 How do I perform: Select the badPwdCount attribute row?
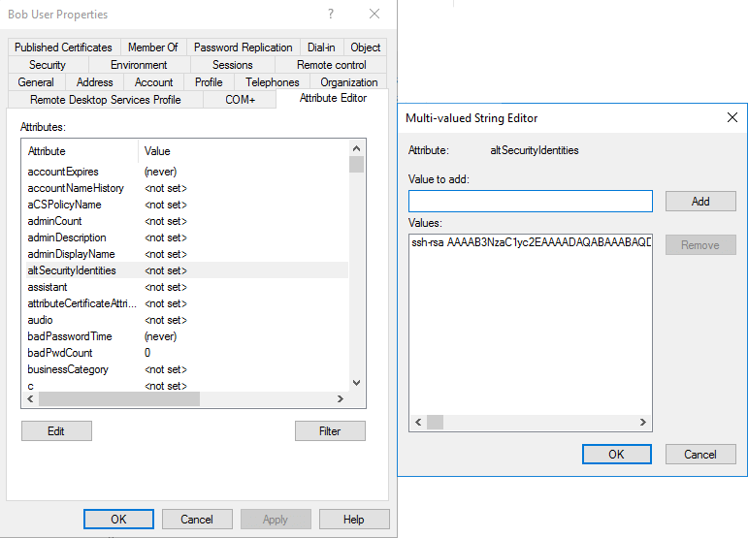(x=186, y=353)
